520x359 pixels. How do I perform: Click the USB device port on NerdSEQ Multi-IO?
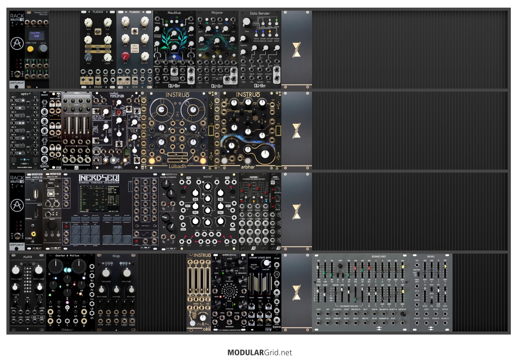pos(51,194)
